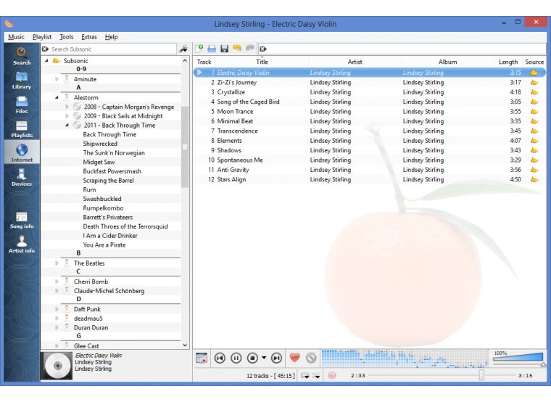Open the Music menu
This screenshot has width=551, height=402.
(x=16, y=37)
